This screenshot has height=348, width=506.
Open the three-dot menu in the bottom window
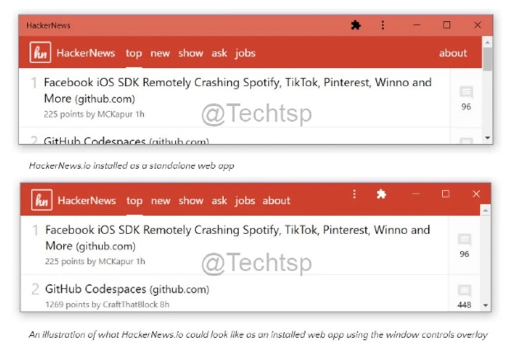pos(354,194)
